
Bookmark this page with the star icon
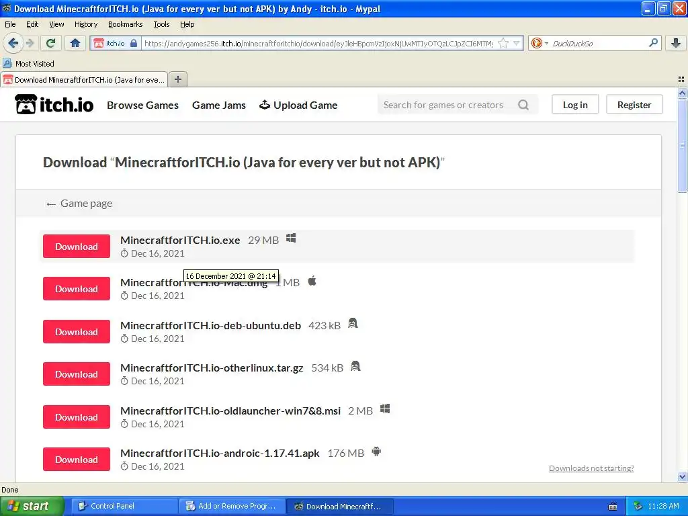(503, 43)
